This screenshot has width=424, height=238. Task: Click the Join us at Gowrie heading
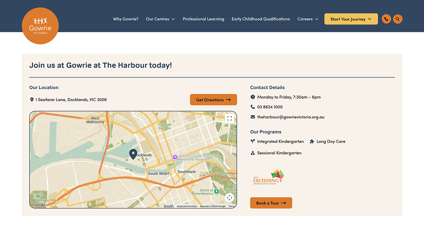click(x=101, y=65)
